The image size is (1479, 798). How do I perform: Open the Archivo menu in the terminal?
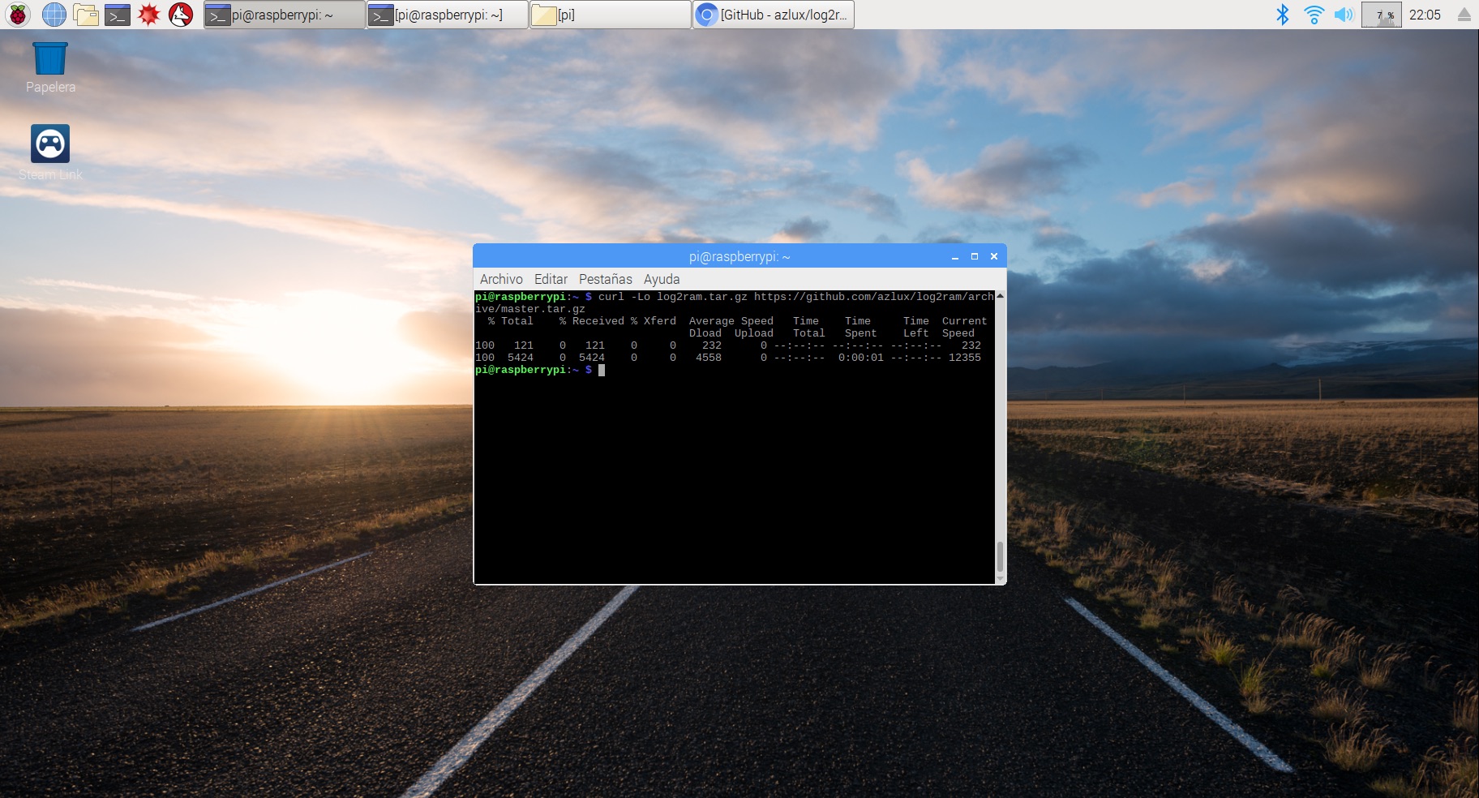click(x=501, y=279)
